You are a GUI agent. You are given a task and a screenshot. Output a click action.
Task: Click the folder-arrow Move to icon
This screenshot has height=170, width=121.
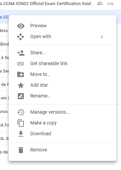pyautogui.click(x=21, y=75)
